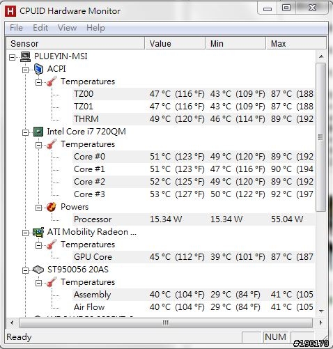This screenshot has width=333, height=349.
Task: Click the PLUEYIN-MSI computer icon
Action: [25, 56]
